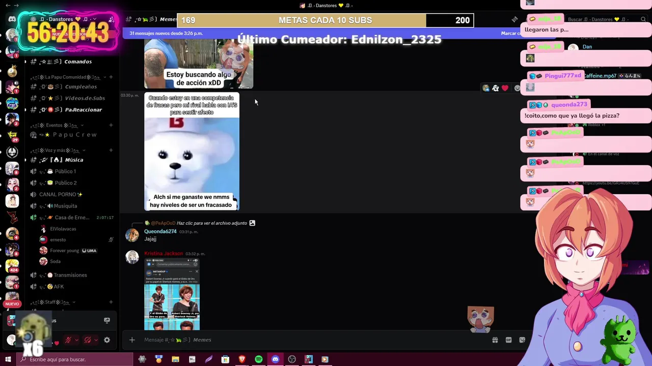652x366 pixels.
Task: Open sticker picker in message bar
Action: pos(522,340)
